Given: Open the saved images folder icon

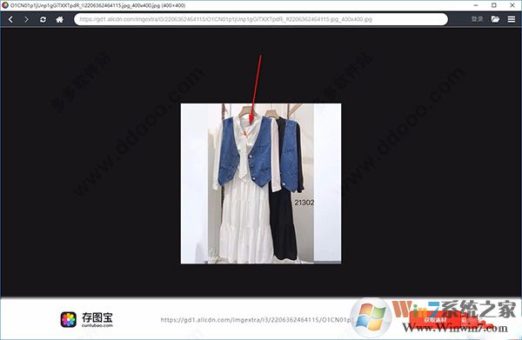Looking at the screenshot, I should pyautogui.click(x=495, y=19).
